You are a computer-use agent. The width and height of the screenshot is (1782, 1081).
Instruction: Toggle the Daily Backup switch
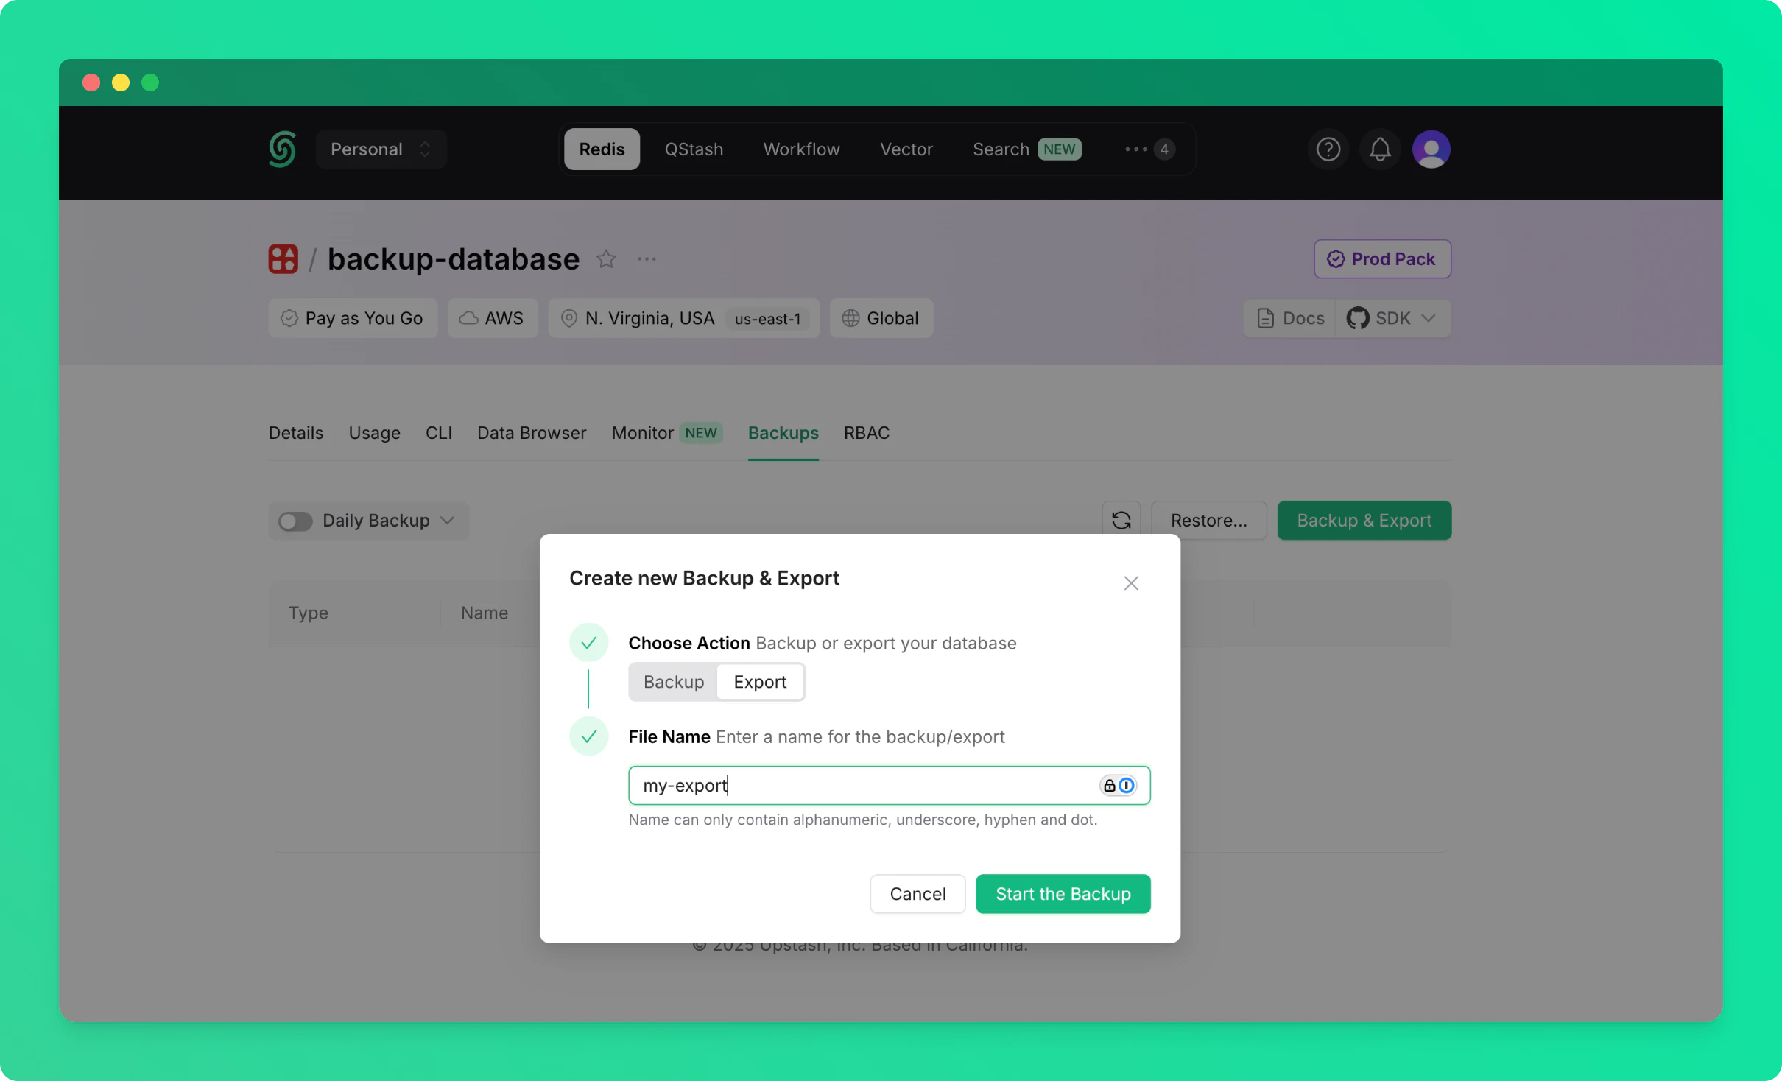[x=295, y=521]
